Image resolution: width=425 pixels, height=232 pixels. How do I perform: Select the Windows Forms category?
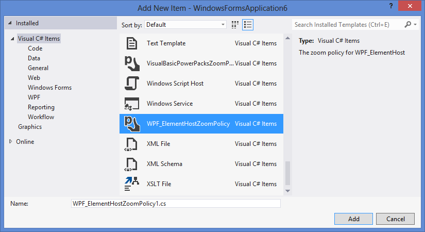[x=49, y=88]
